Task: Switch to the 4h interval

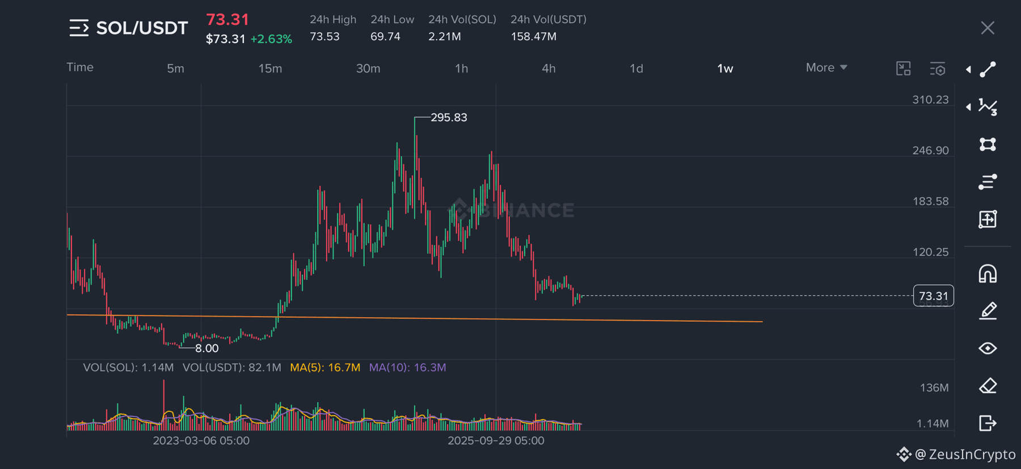Action: (549, 69)
